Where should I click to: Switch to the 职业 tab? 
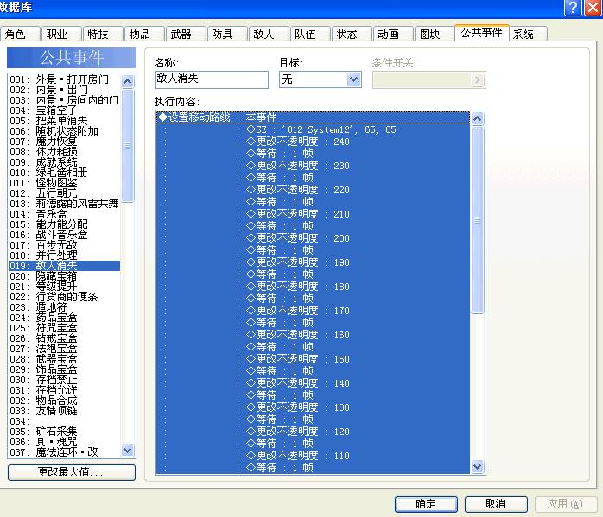coord(61,35)
